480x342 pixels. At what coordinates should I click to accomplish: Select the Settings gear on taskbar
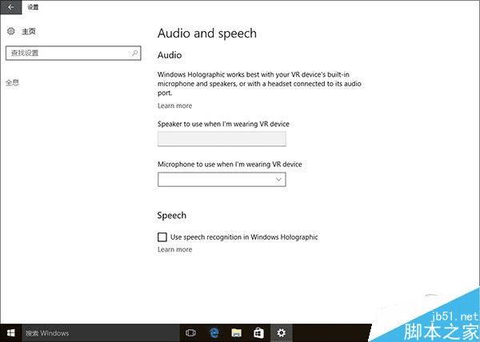(x=282, y=333)
